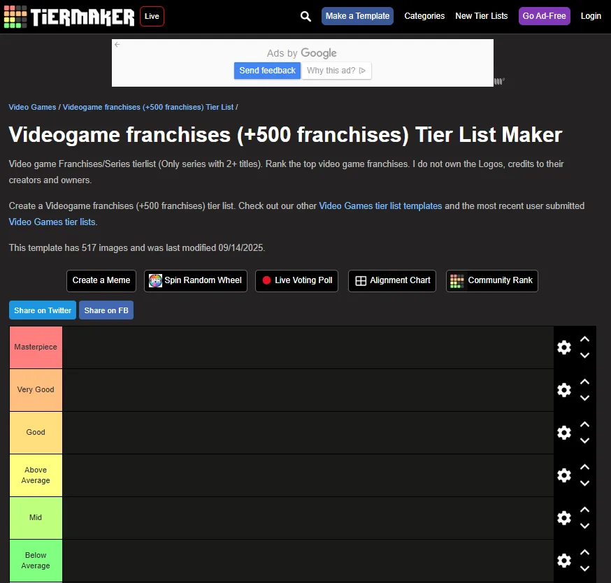
Task: Move Very Good tier up with chevron
Action: (x=584, y=382)
